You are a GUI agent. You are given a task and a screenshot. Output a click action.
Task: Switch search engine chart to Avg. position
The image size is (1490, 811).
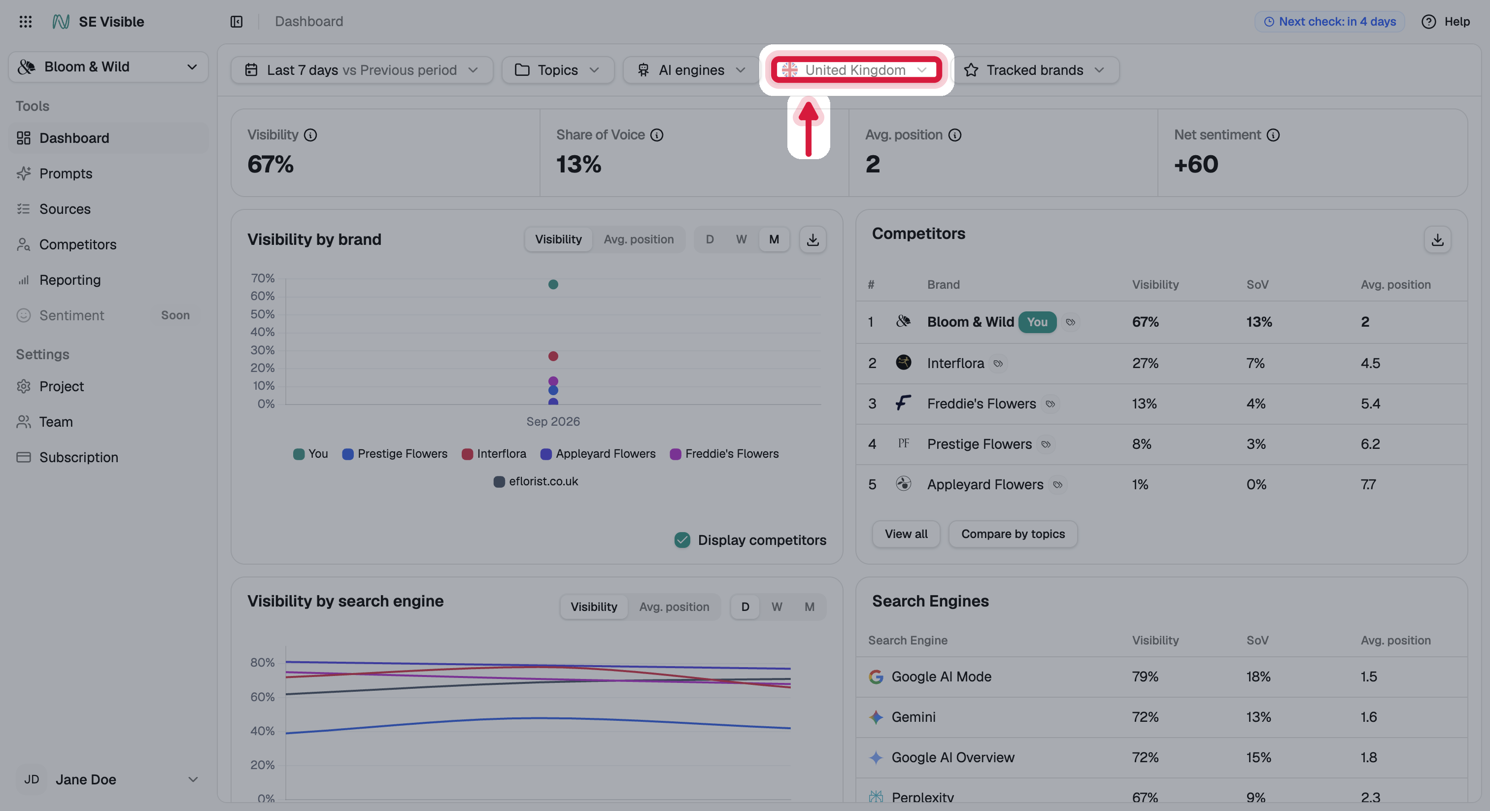coord(674,607)
